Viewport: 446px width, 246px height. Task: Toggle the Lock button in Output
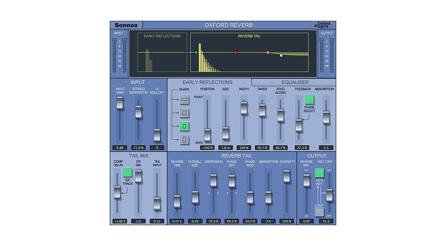(319, 212)
